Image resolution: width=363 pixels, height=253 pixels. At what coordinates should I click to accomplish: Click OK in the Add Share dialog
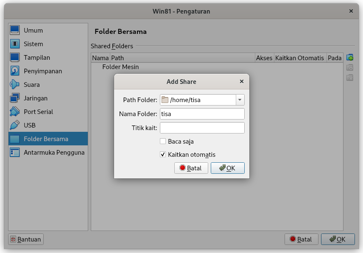[x=228, y=168]
